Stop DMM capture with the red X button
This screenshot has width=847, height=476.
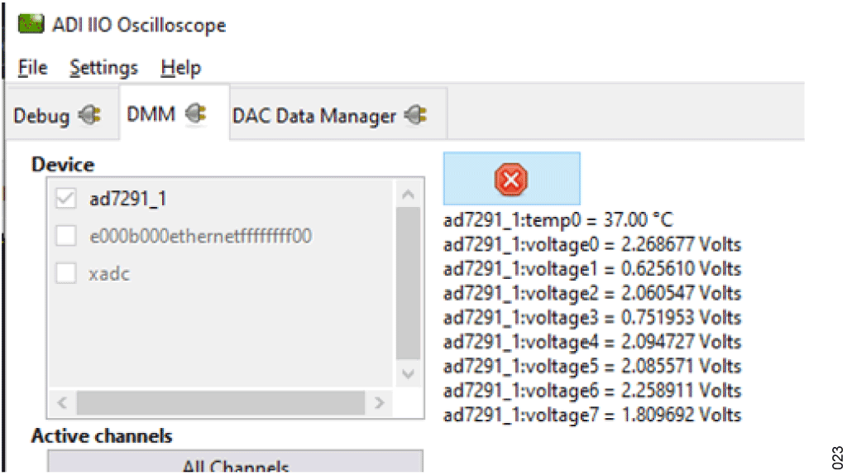pyautogui.click(x=511, y=179)
